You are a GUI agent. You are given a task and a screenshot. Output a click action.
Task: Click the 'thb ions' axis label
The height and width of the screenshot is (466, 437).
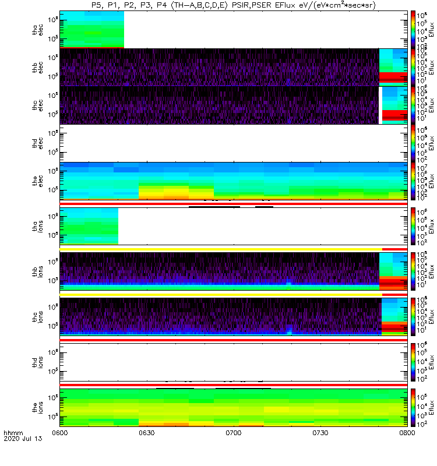37,271
